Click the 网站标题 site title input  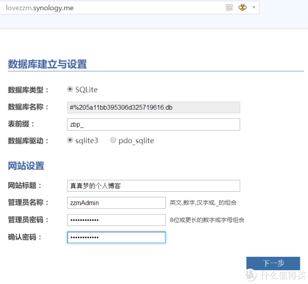click(153, 186)
